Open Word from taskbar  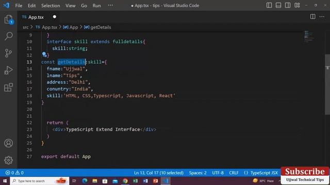[145, 181]
